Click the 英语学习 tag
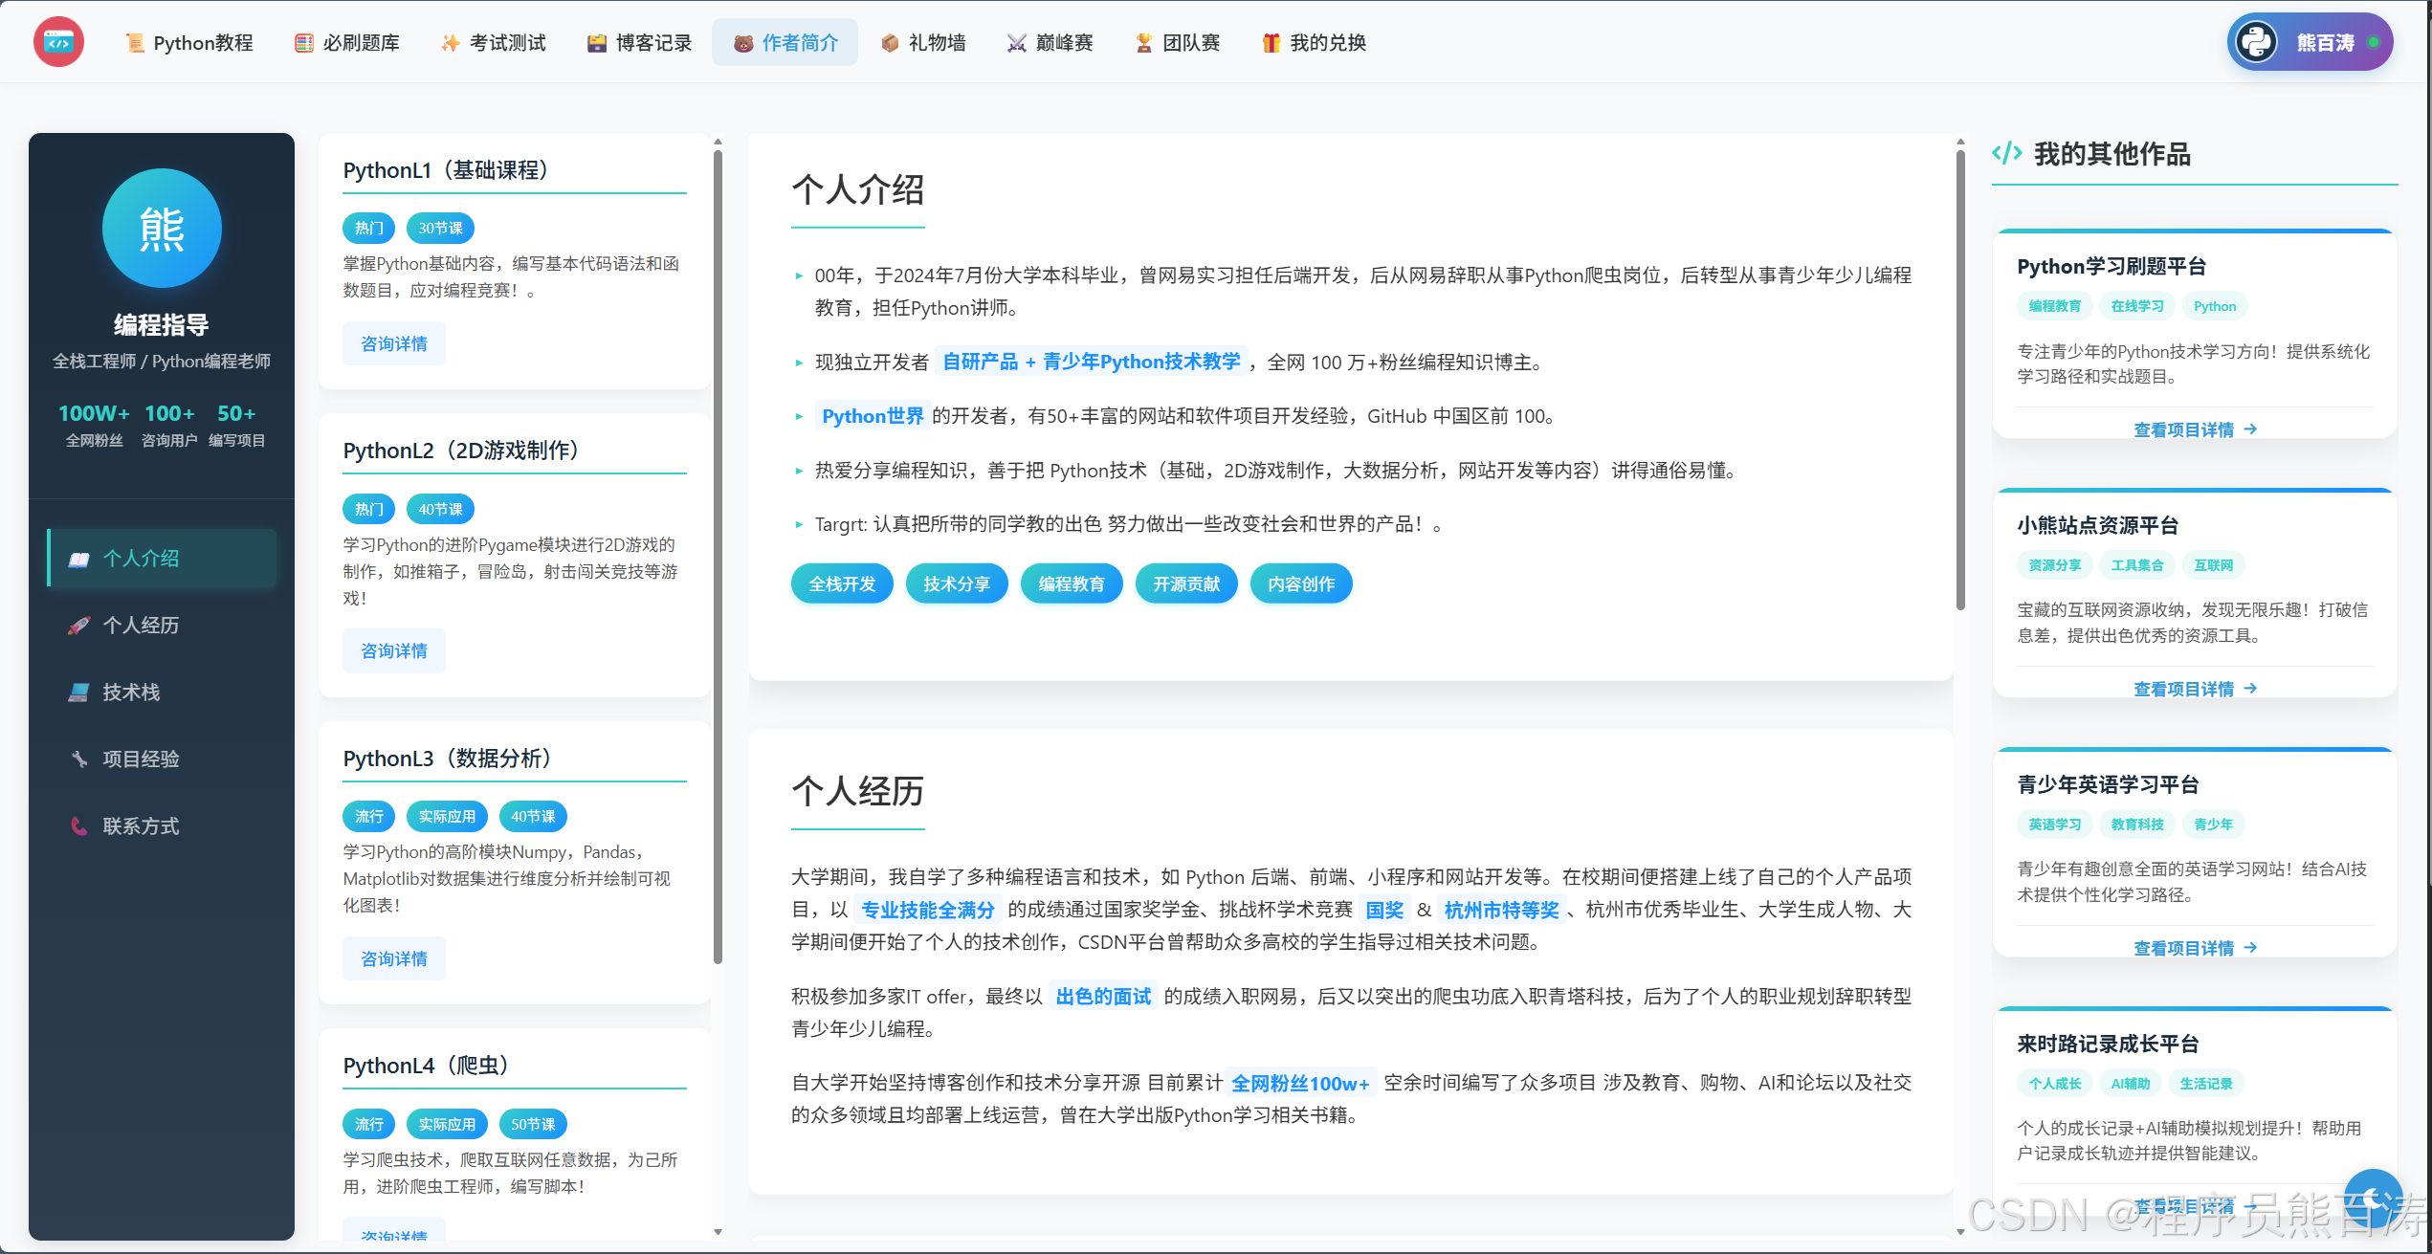Screen dimensions: 2432x1254 coord(2055,825)
